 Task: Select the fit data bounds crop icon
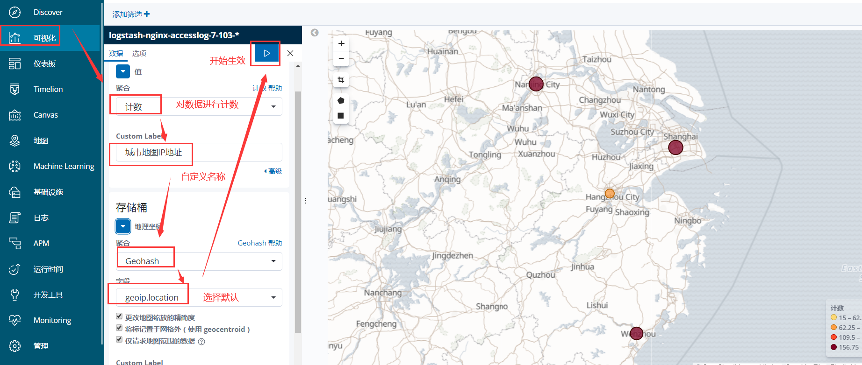[341, 80]
